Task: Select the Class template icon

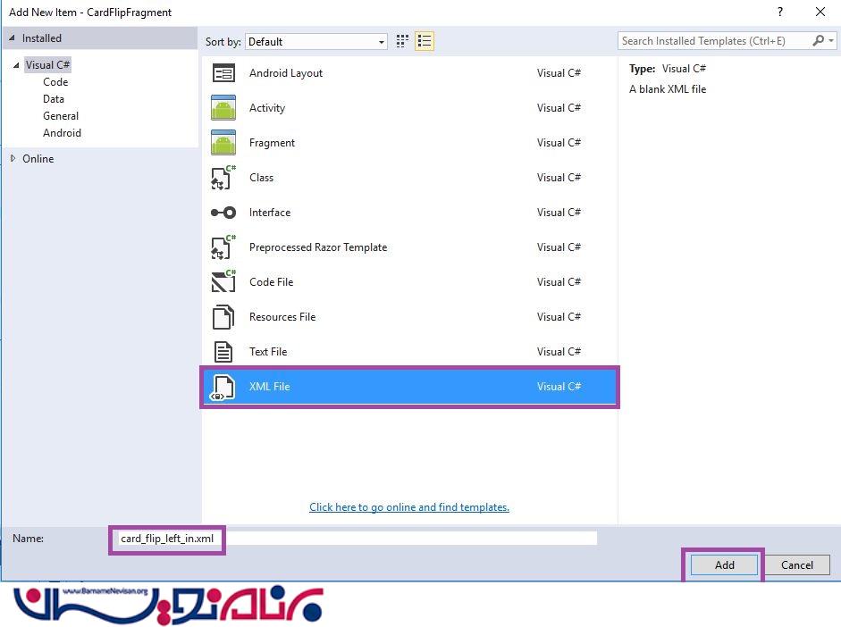Action: (223, 178)
